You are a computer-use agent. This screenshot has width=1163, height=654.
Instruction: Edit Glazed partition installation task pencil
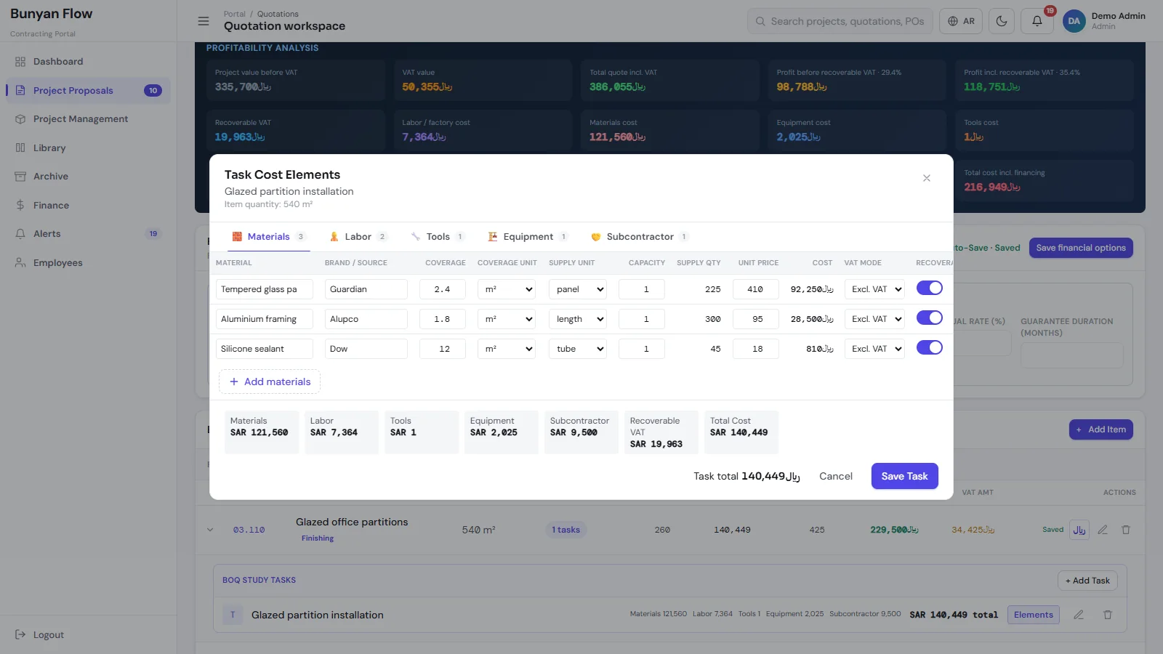(x=1079, y=615)
